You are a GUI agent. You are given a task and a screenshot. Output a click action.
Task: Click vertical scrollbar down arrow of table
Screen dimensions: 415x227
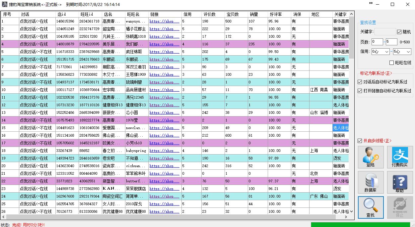pyautogui.click(x=352, y=211)
